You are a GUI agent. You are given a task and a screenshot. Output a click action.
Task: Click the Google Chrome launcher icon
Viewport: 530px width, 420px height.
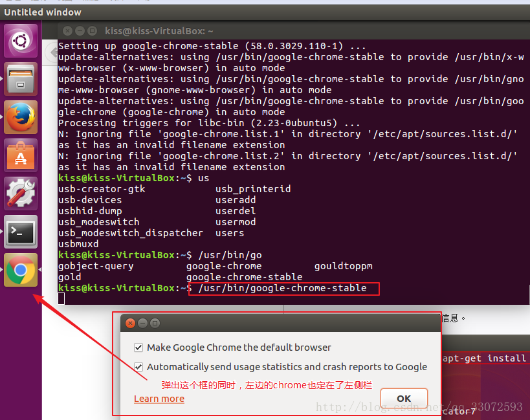click(21, 270)
